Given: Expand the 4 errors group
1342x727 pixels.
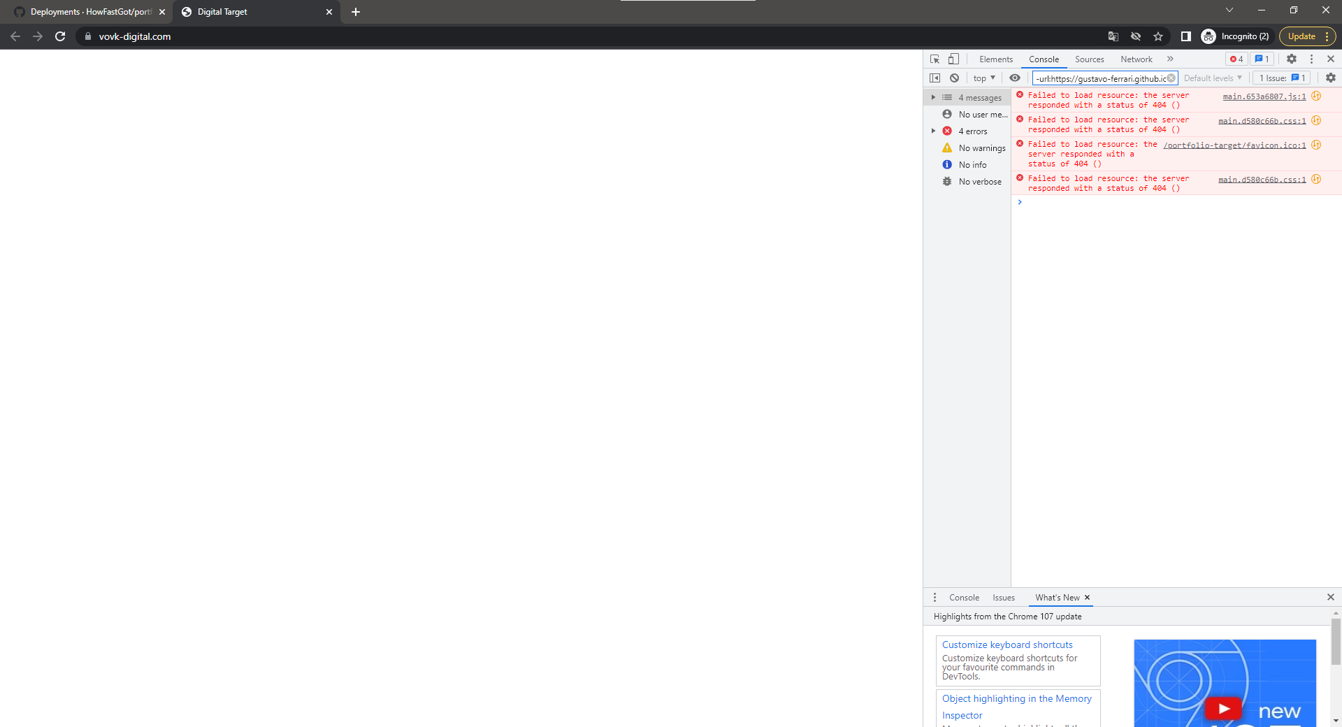Looking at the screenshot, I should 934,131.
